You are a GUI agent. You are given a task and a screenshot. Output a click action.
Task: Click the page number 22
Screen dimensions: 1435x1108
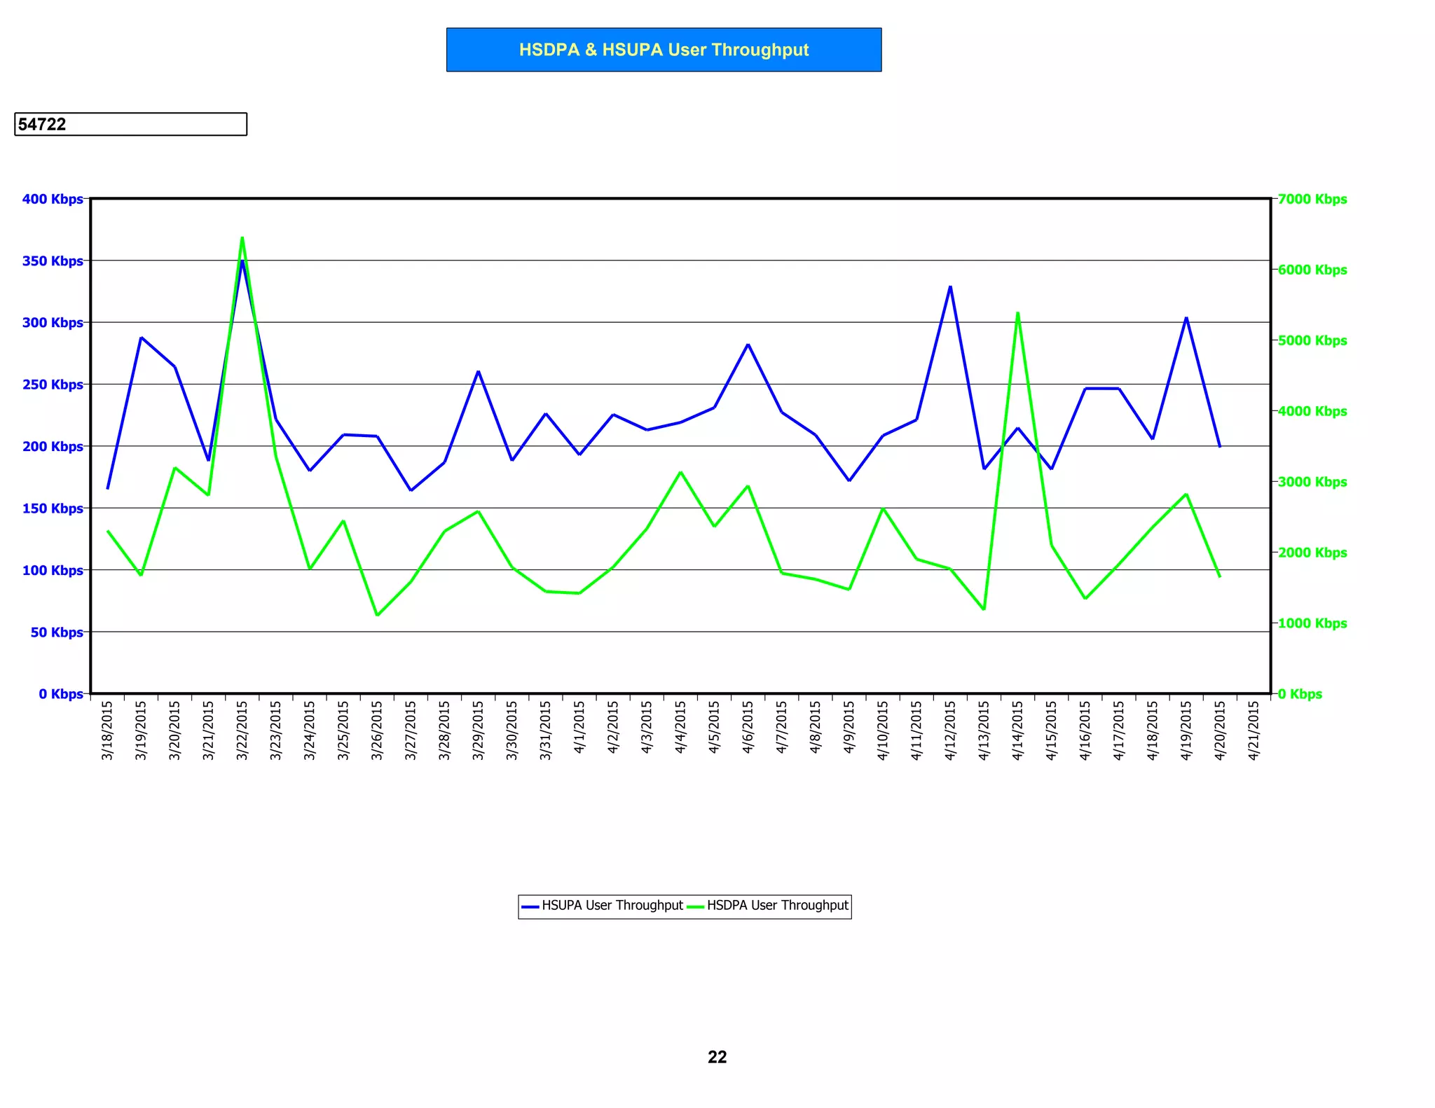coord(717,1057)
